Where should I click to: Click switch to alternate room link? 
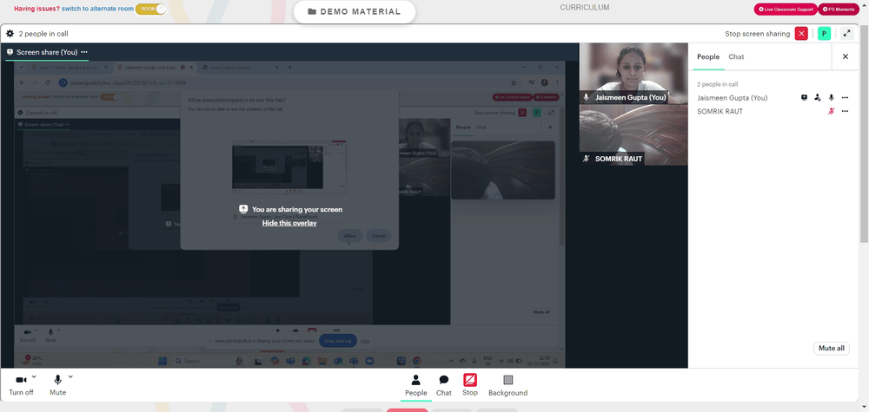(97, 9)
